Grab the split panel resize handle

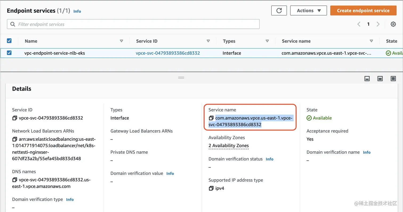[181, 78]
